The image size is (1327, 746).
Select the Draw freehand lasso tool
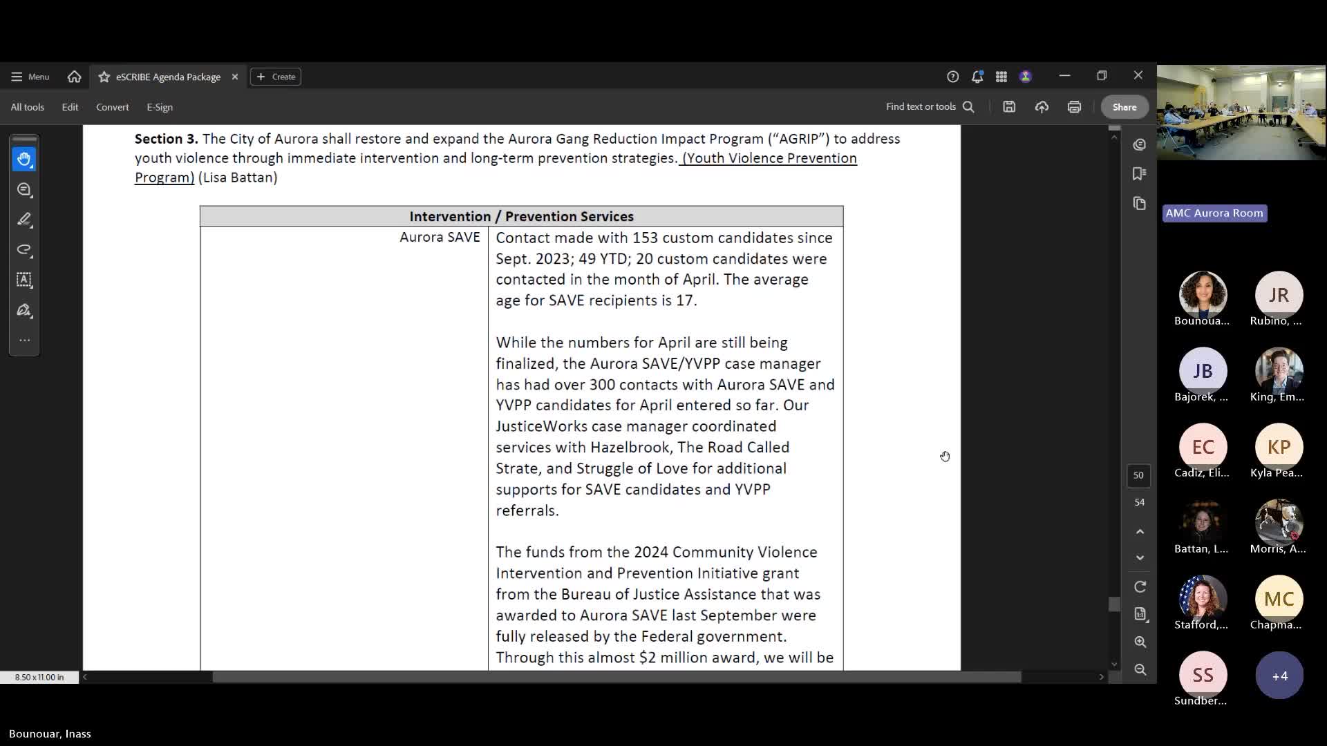24,249
